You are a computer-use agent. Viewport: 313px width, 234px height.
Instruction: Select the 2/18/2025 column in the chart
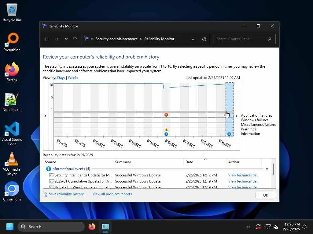(x=166, y=109)
